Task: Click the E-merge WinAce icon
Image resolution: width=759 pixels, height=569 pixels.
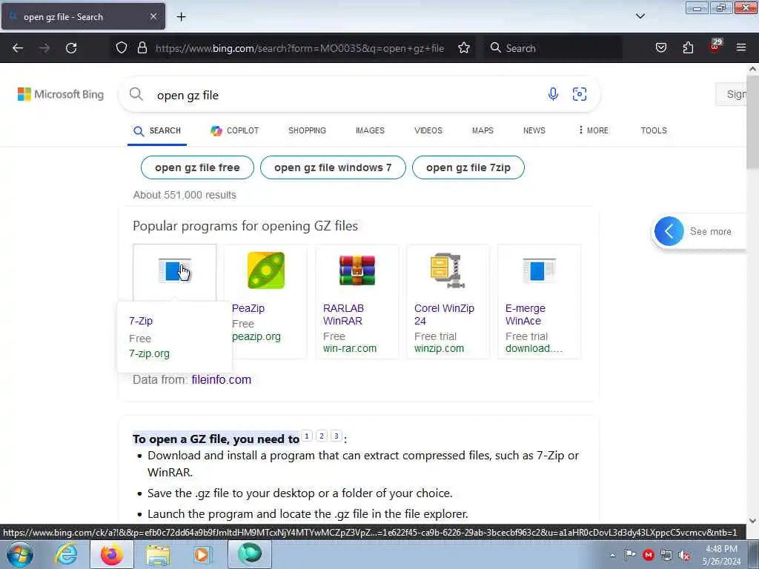Action: coord(540,270)
